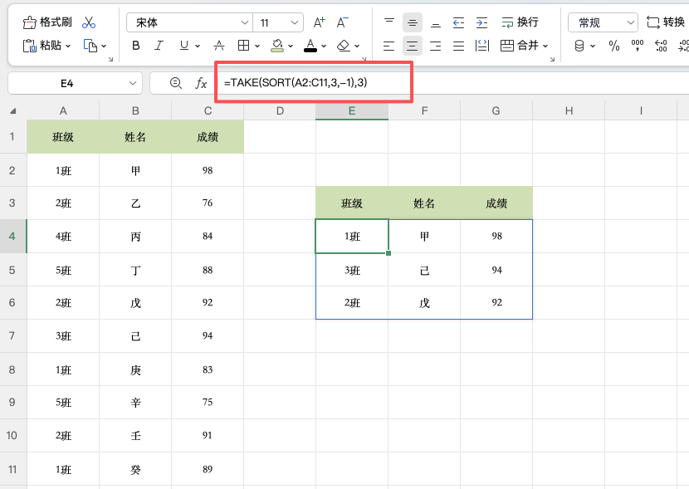
Task: Click the 转换 convert button
Action: tap(668, 20)
